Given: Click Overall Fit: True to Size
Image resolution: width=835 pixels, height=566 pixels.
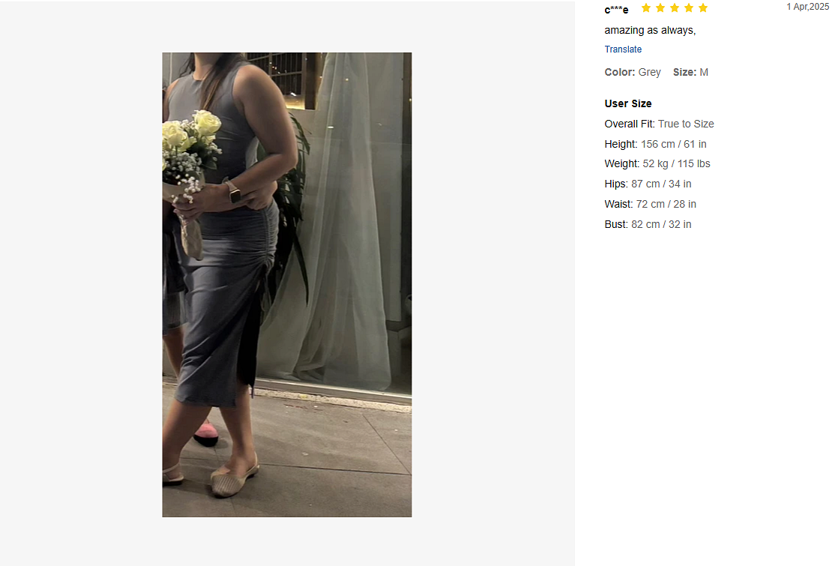Looking at the screenshot, I should 660,124.
